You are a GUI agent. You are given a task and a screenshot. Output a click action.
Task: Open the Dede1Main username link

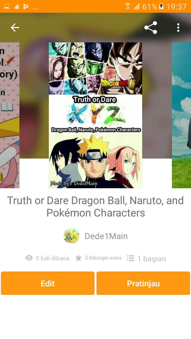[x=106, y=236]
